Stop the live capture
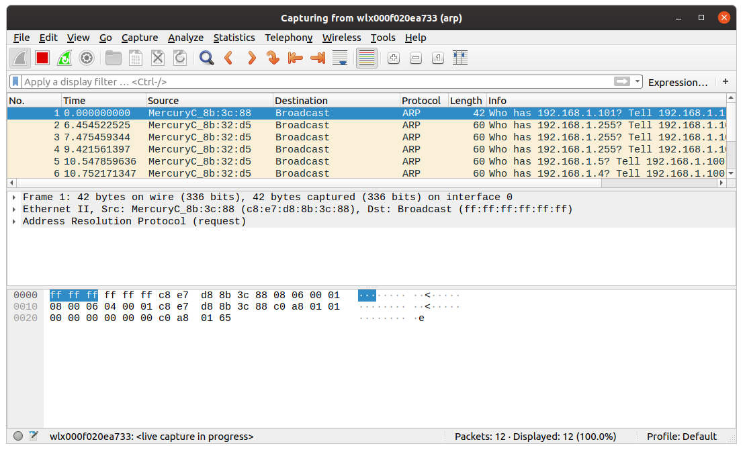Viewport: 743px width, 450px height. (x=42, y=58)
